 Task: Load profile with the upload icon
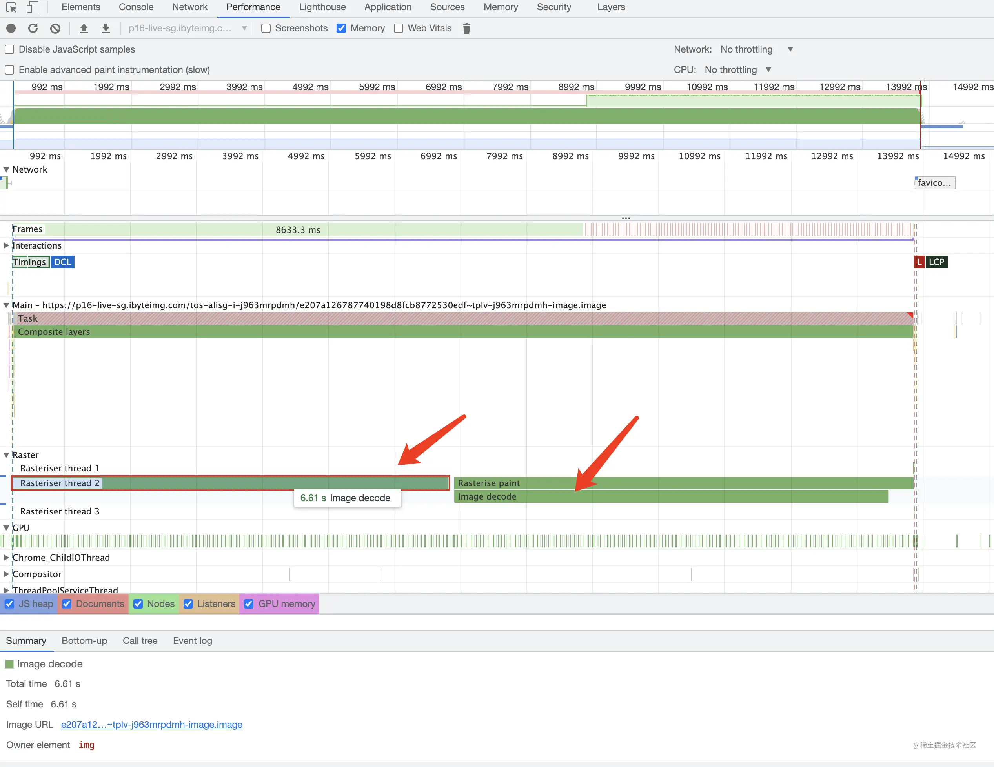coord(84,28)
